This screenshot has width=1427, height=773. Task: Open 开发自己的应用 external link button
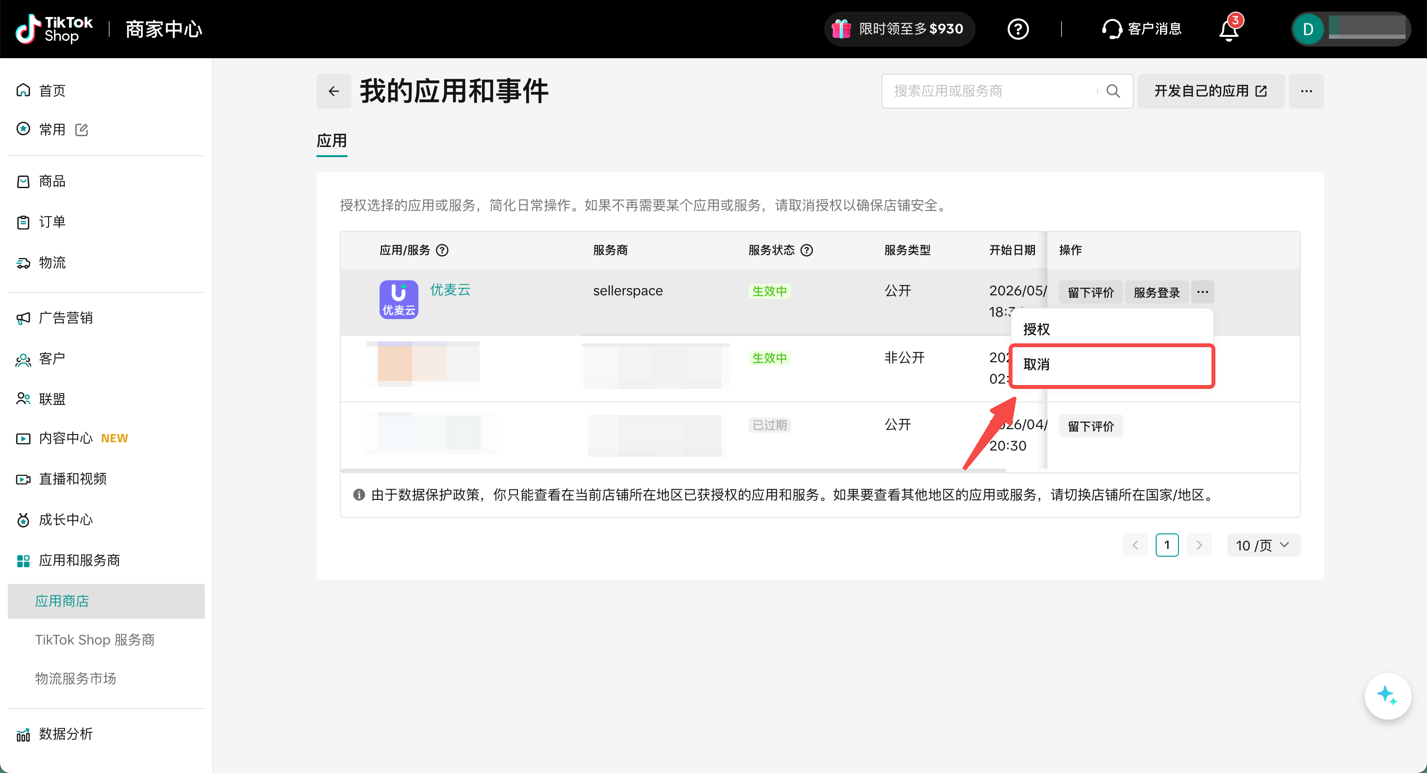click(1211, 91)
